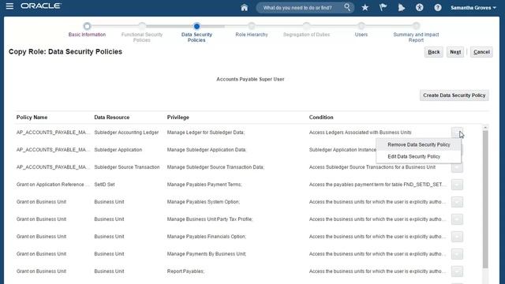Screen dimensions: 505x284
Task: Expand the Samantha Groves user menu
Action: [x=473, y=7]
